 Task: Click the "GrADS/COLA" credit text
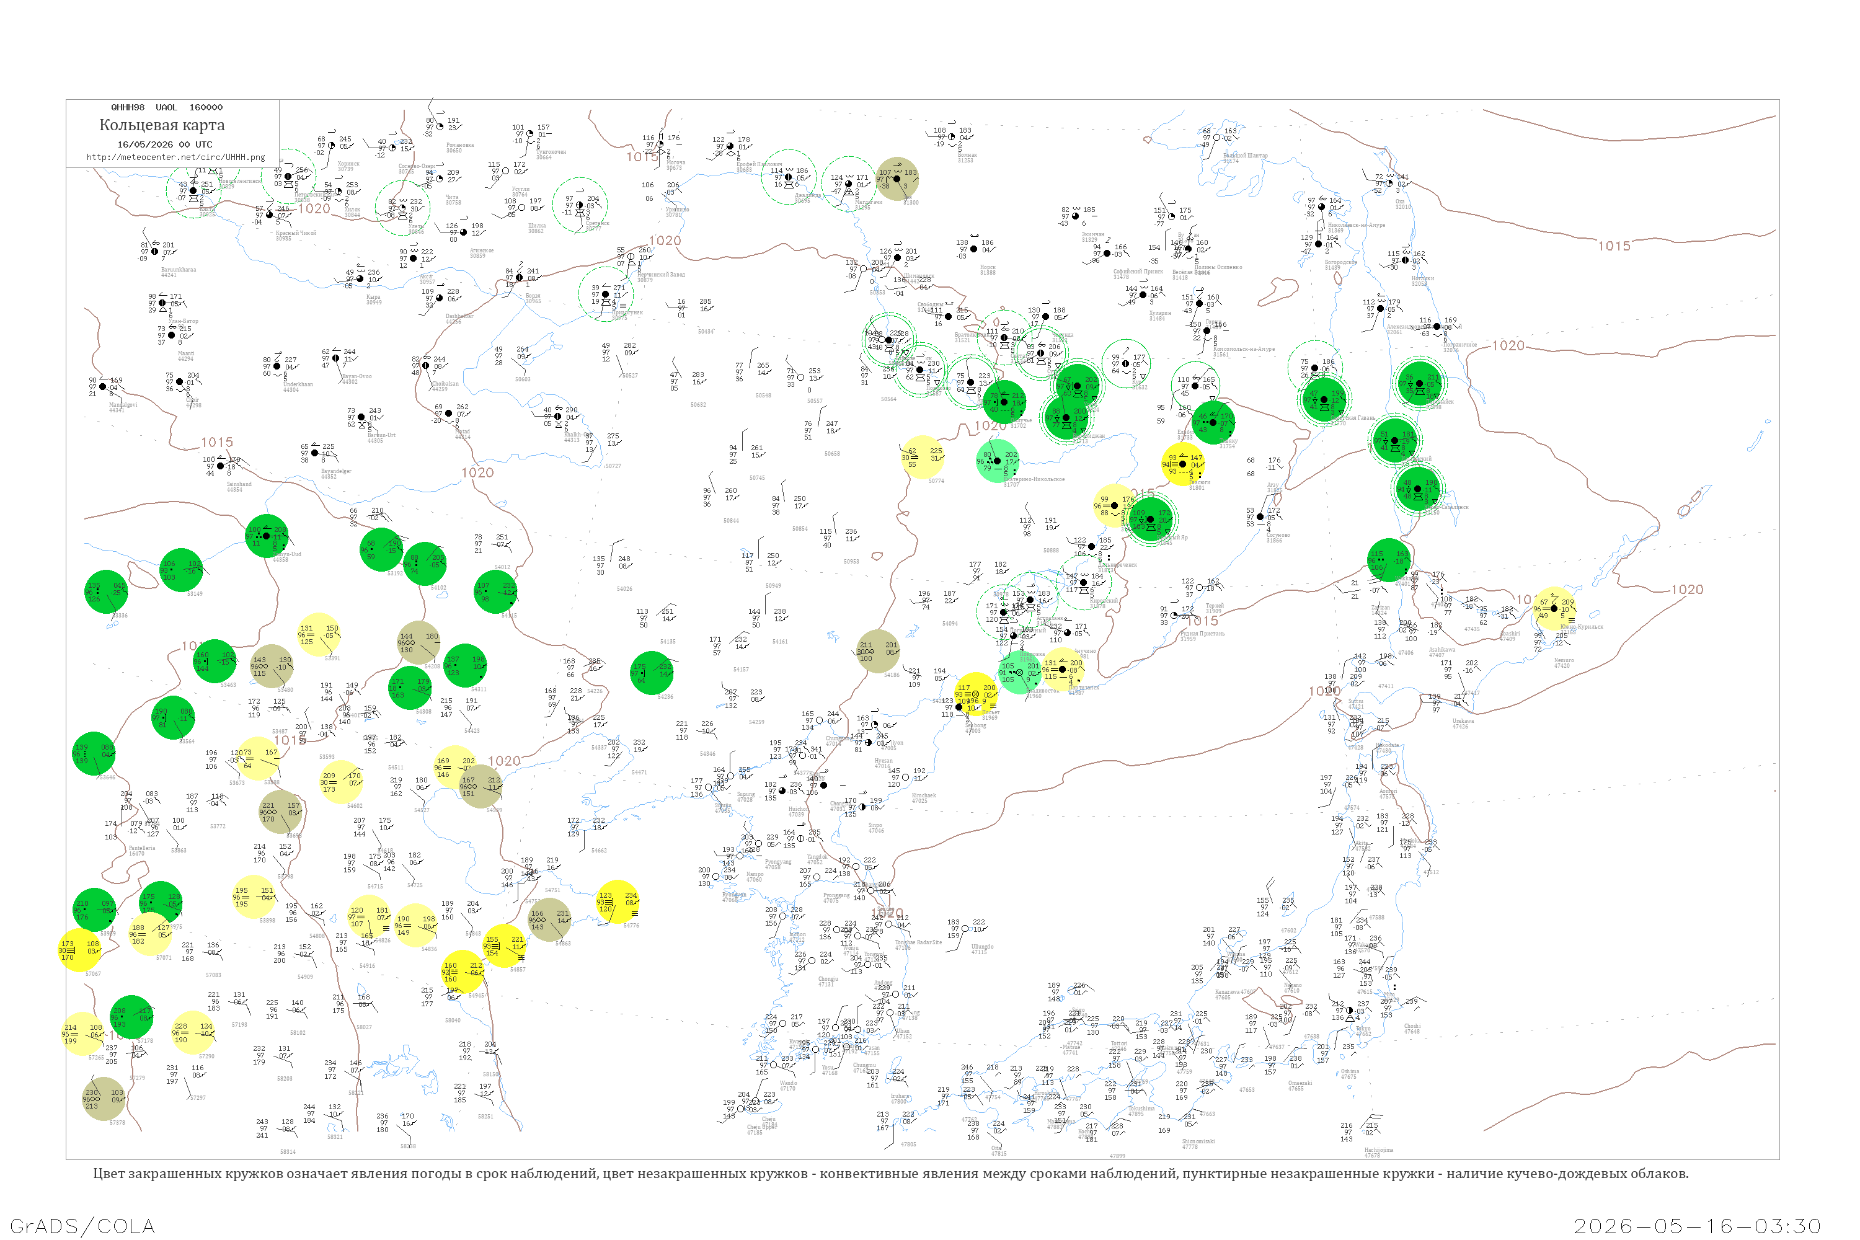[82, 1226]
